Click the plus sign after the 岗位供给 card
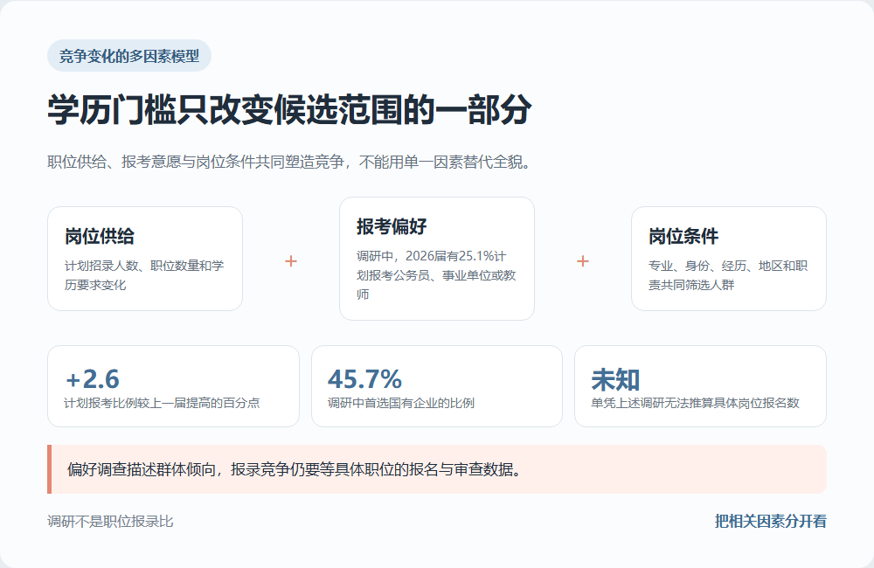The width and height of the screenshot is (874, 568). (291, 261)
